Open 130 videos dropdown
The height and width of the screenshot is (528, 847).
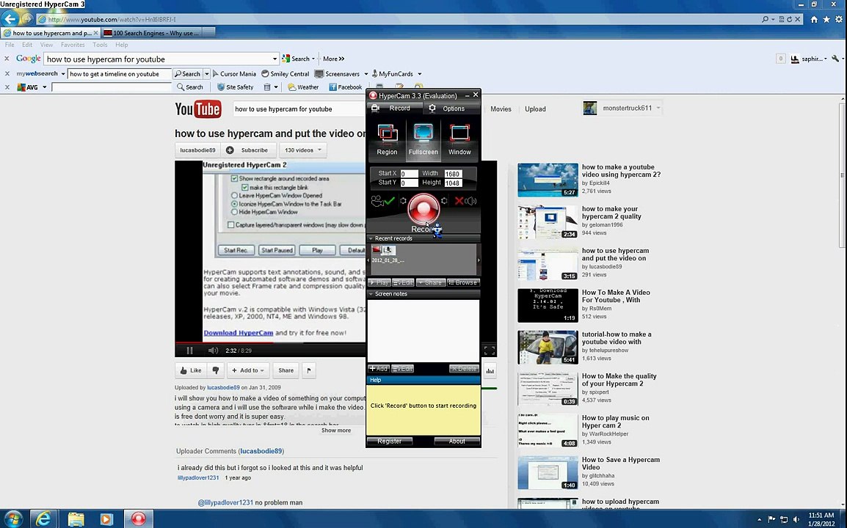[303, 150]
